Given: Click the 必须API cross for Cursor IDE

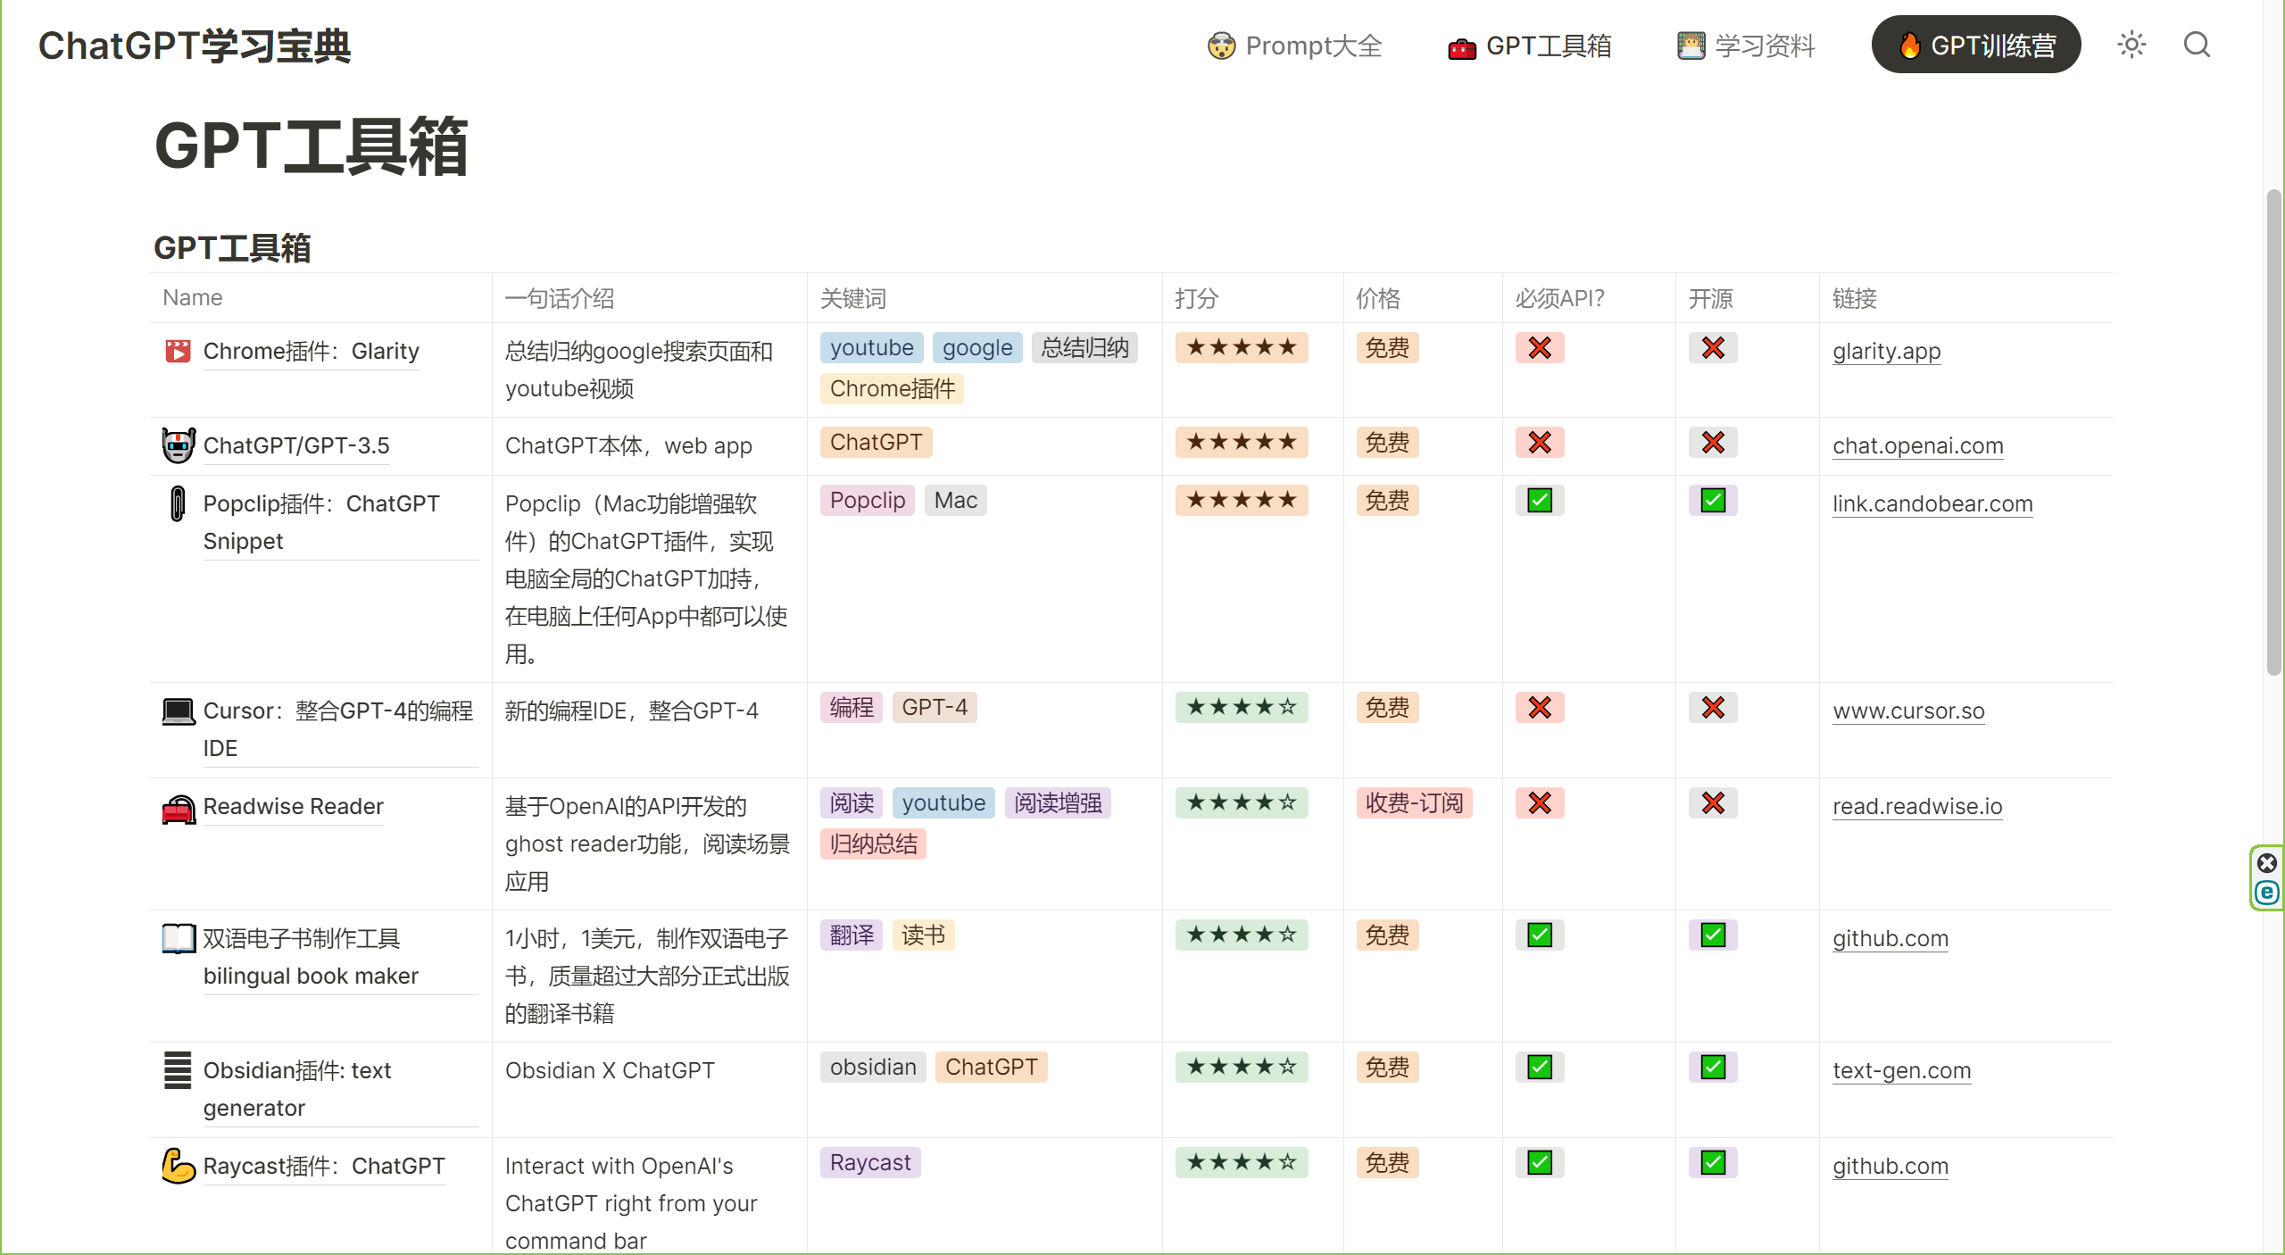Looking at the screenshot, I should [x=1540, y=708].
